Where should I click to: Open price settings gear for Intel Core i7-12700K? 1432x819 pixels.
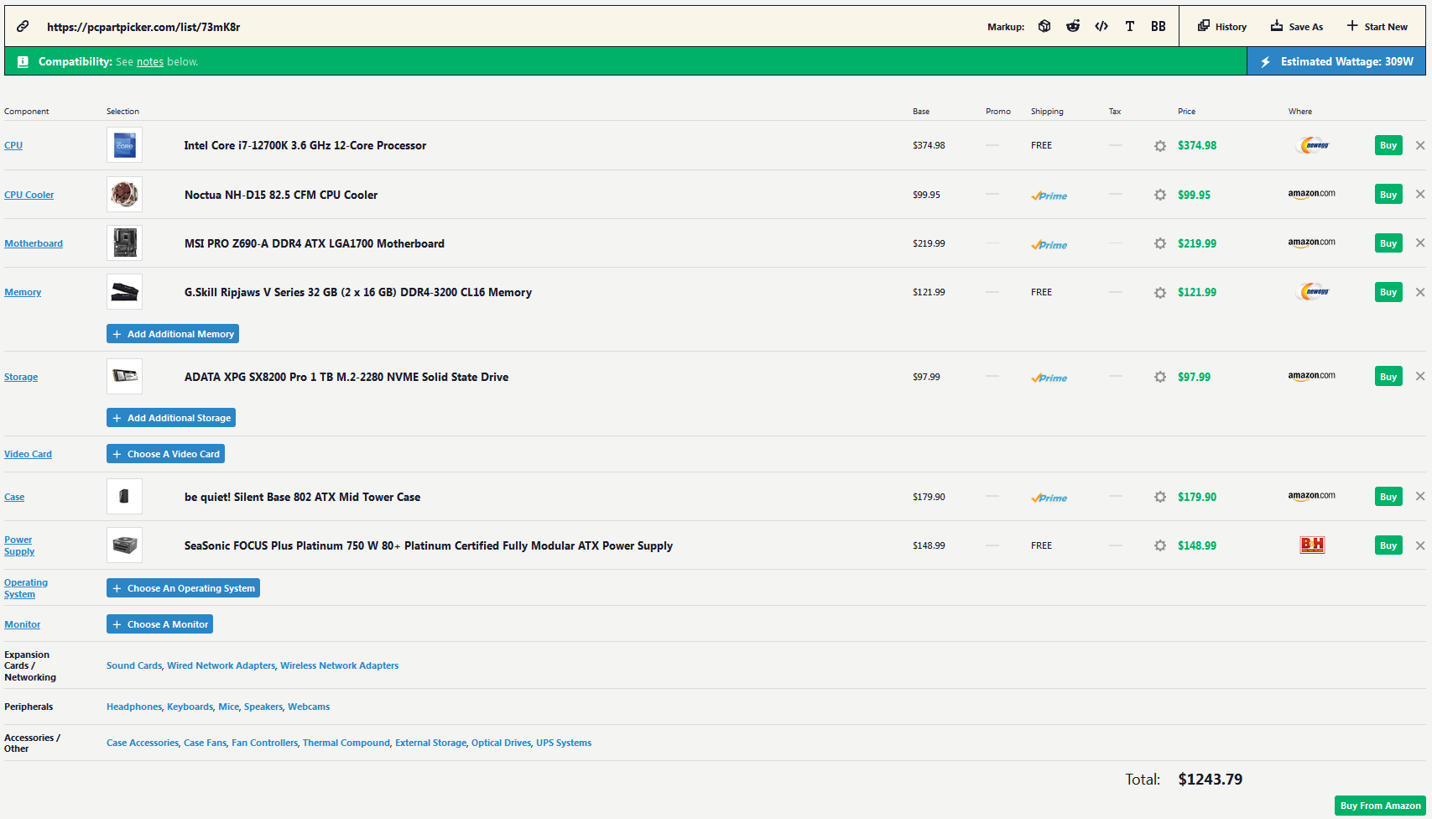[1160, 146]
